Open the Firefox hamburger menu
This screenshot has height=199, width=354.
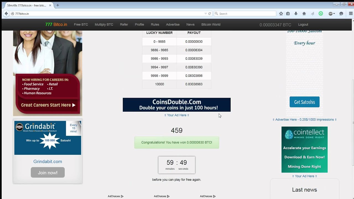[x=351, y=14]
